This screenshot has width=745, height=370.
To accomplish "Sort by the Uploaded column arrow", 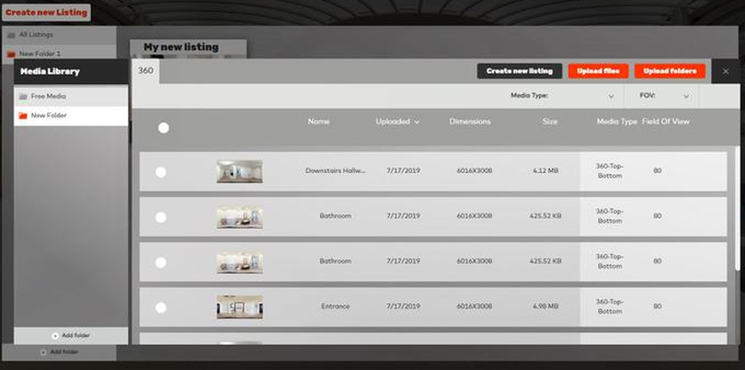I will pyautogui.click(x=417, y=122).
